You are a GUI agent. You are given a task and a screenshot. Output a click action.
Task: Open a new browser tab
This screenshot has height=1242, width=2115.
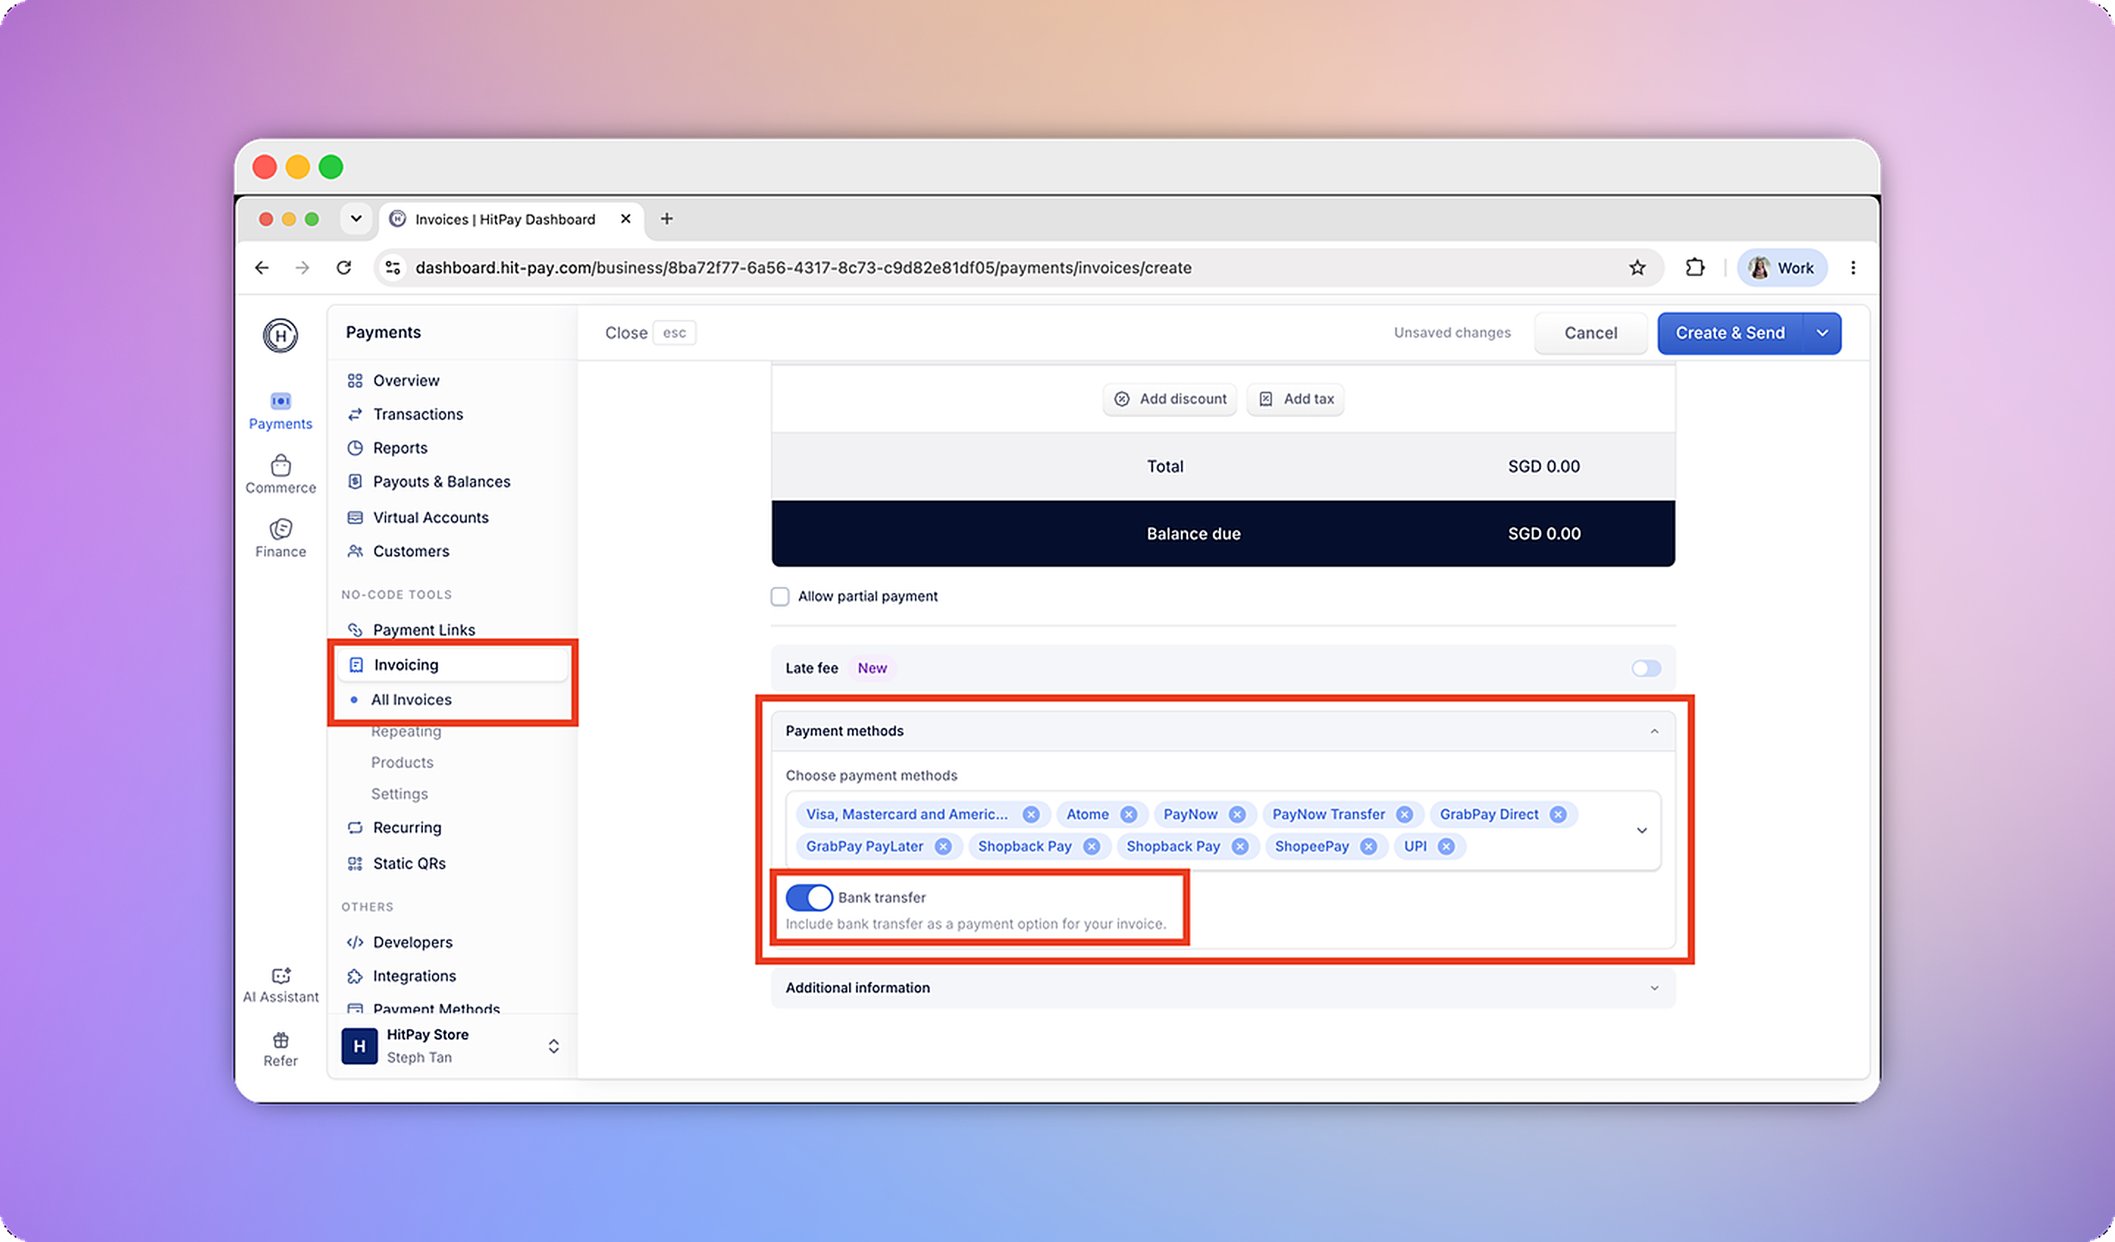(666, 219)
